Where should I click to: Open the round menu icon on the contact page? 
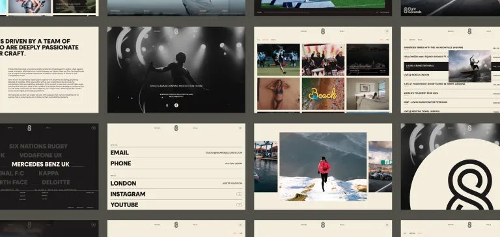[240, 128]
